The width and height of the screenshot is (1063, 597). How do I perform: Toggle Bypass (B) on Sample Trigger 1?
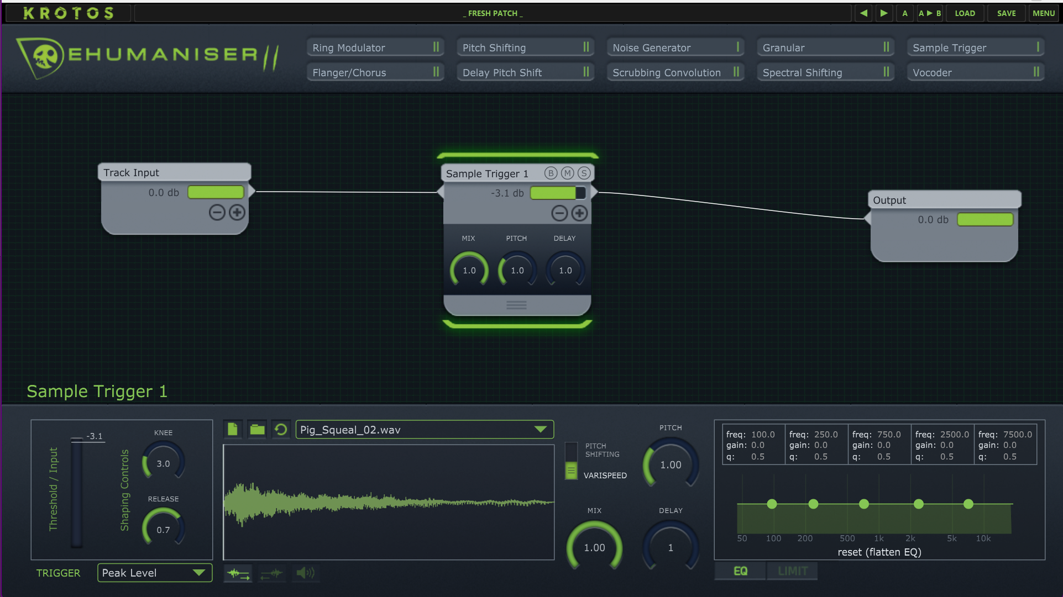pyautogui.click(x=551, y=173)
